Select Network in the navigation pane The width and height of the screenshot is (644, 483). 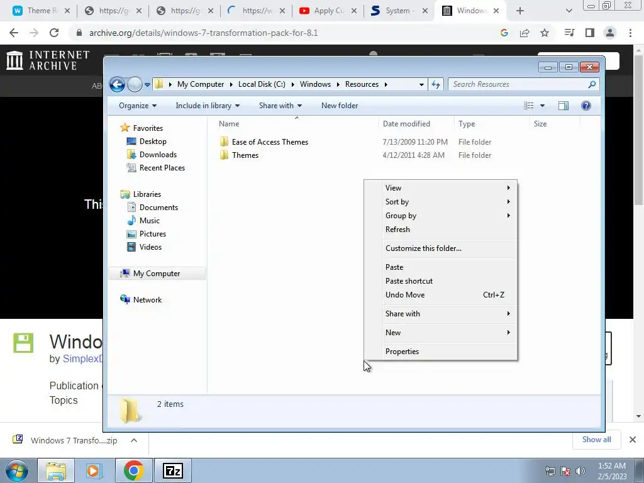point(147,300)
